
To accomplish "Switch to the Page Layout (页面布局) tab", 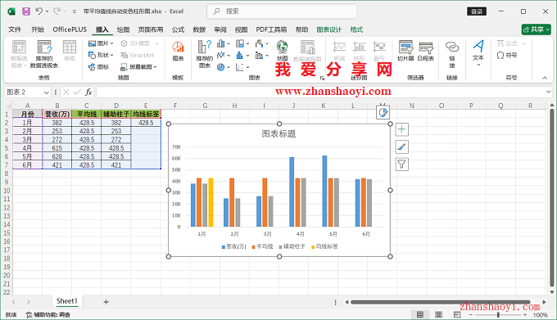I will [151, 29].
